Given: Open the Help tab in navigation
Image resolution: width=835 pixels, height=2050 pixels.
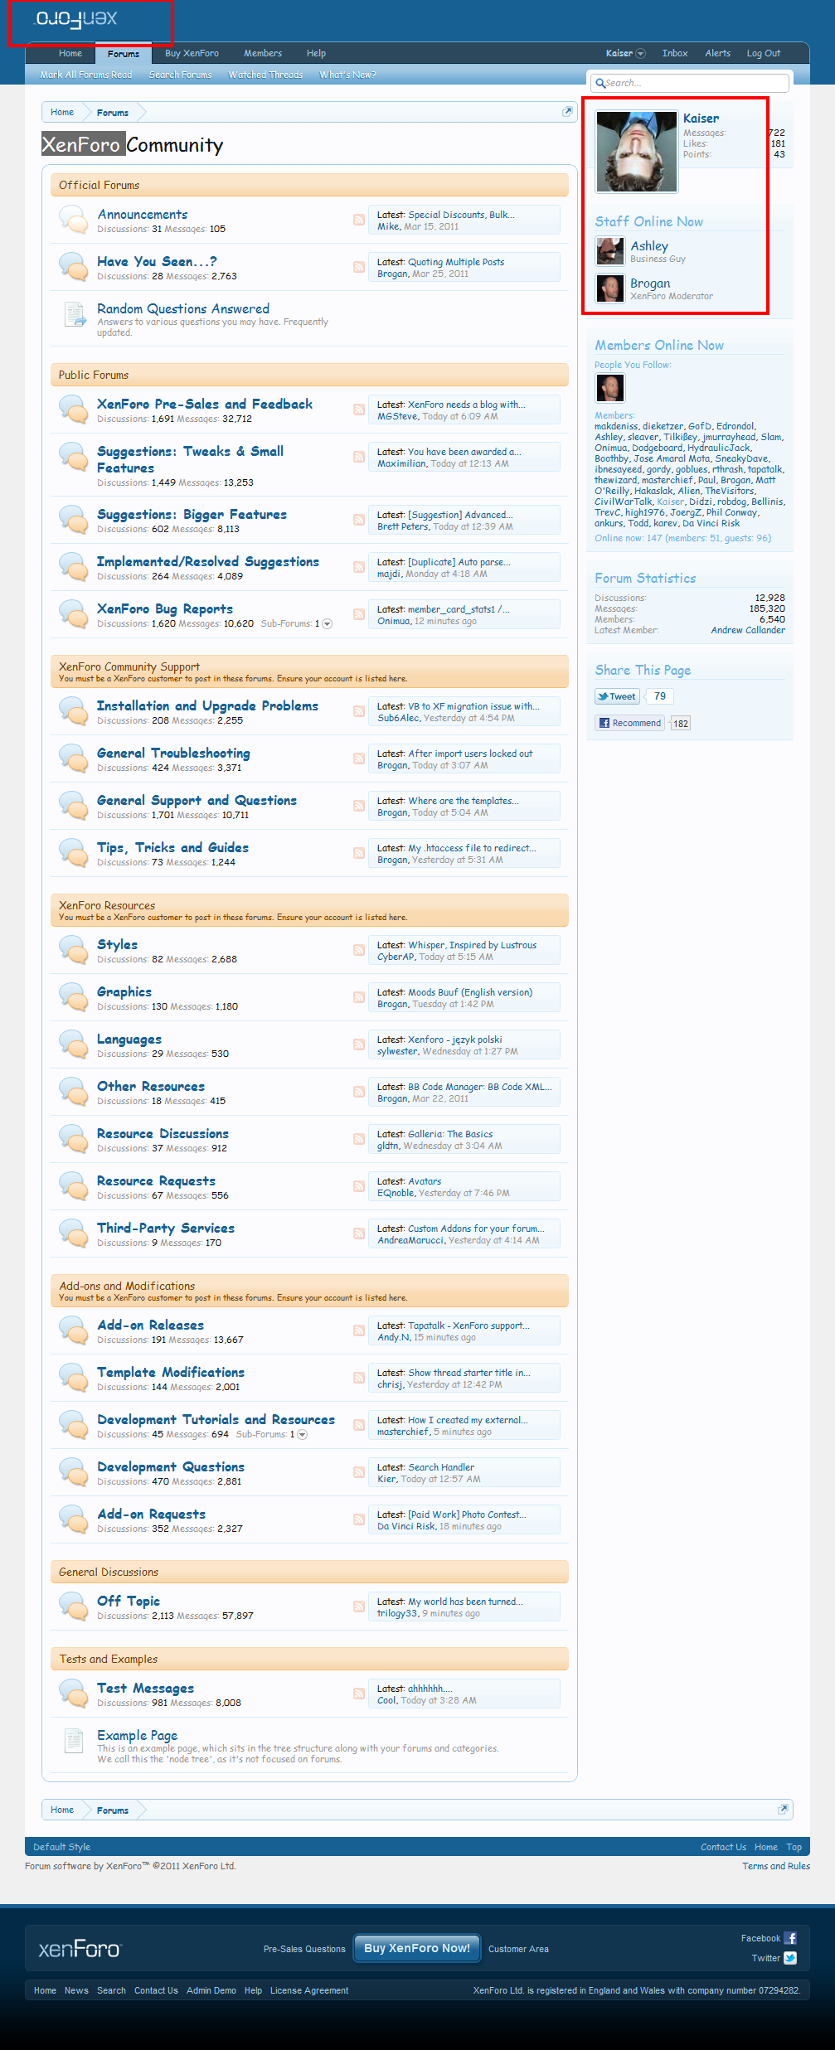Looking at the screenshot, I should point(316,54).
